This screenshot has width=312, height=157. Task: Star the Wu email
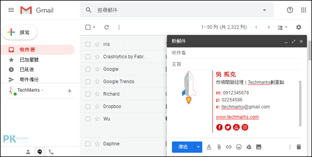click(x=97, y=119)
